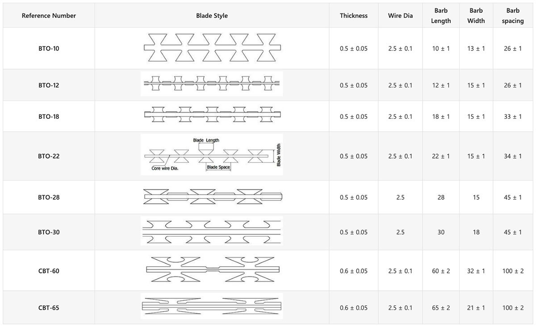
Task: Select the CBT-65 blade style diagram
Action: (212, 306)
